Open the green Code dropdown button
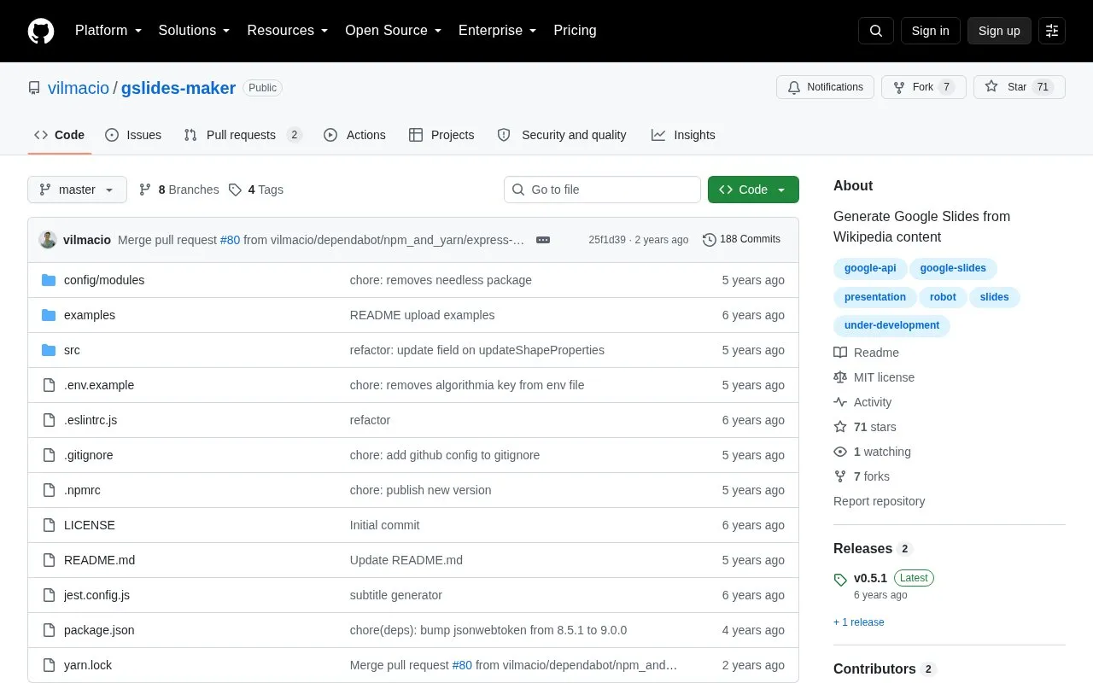The height and width of the screenshot is (683, 1093). click(x=753, y=190)
